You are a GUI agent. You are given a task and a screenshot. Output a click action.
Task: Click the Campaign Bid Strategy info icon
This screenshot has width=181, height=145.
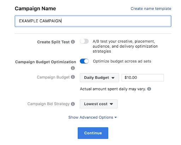(x=73, y=104)
